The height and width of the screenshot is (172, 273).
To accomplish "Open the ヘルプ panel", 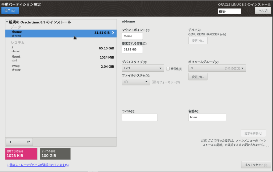I will (263, 11).
